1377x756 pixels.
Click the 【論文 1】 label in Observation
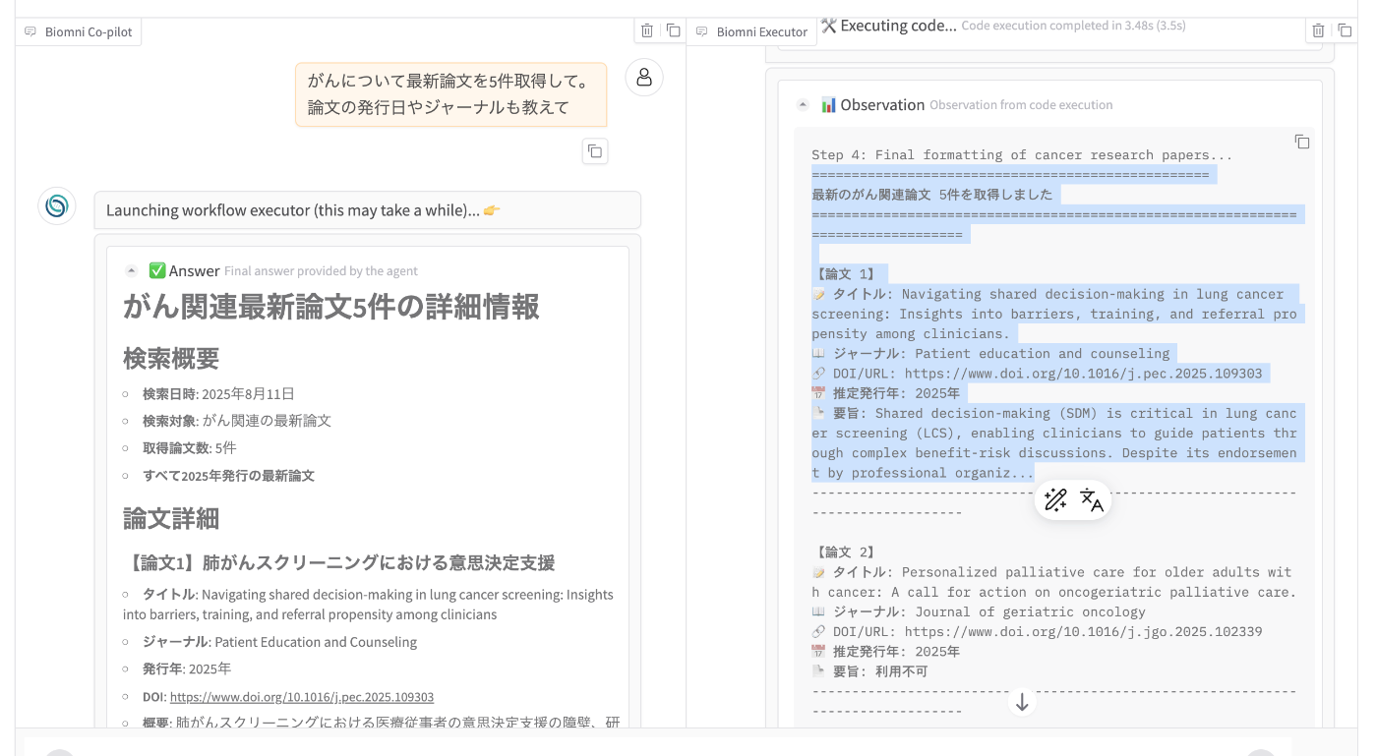pyautogui.click(x=846, y=274)
